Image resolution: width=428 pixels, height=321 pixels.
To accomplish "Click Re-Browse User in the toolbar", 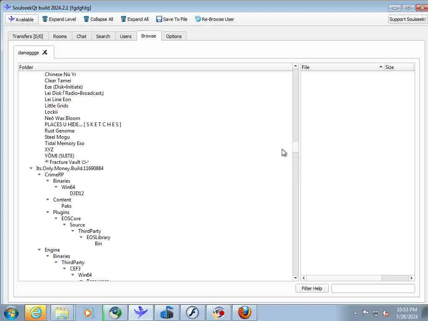I will (214, 19).
